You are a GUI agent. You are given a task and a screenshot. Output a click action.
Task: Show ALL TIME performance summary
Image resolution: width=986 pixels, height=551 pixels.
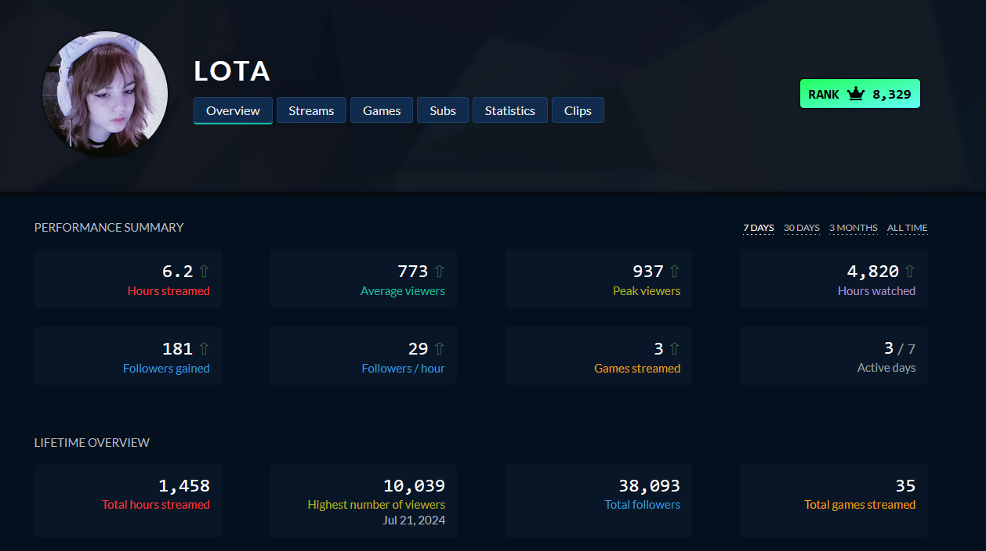pyautogui.click(x=908, y=228)
